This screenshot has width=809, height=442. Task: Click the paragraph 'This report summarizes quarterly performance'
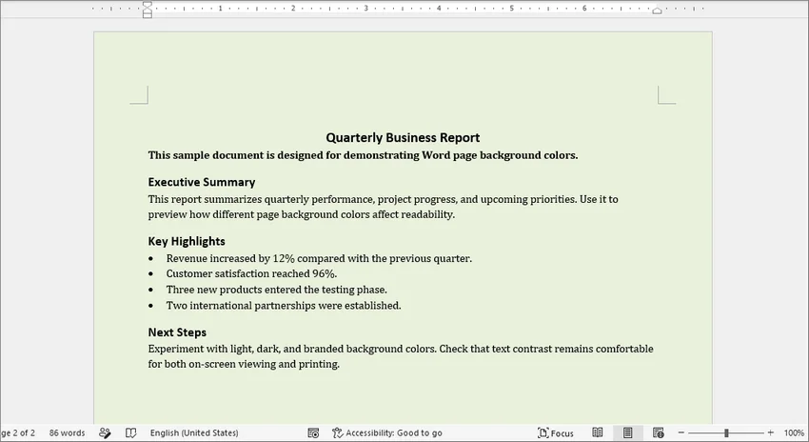(383, 207)
